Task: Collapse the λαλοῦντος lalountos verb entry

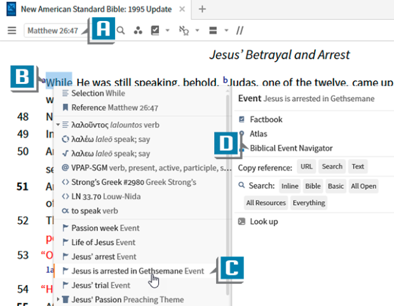Action: (x=58, y=124)
